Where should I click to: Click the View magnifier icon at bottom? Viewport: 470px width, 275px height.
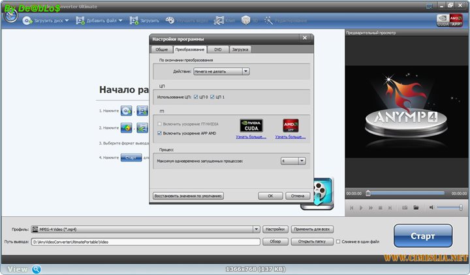coord(37,269)
